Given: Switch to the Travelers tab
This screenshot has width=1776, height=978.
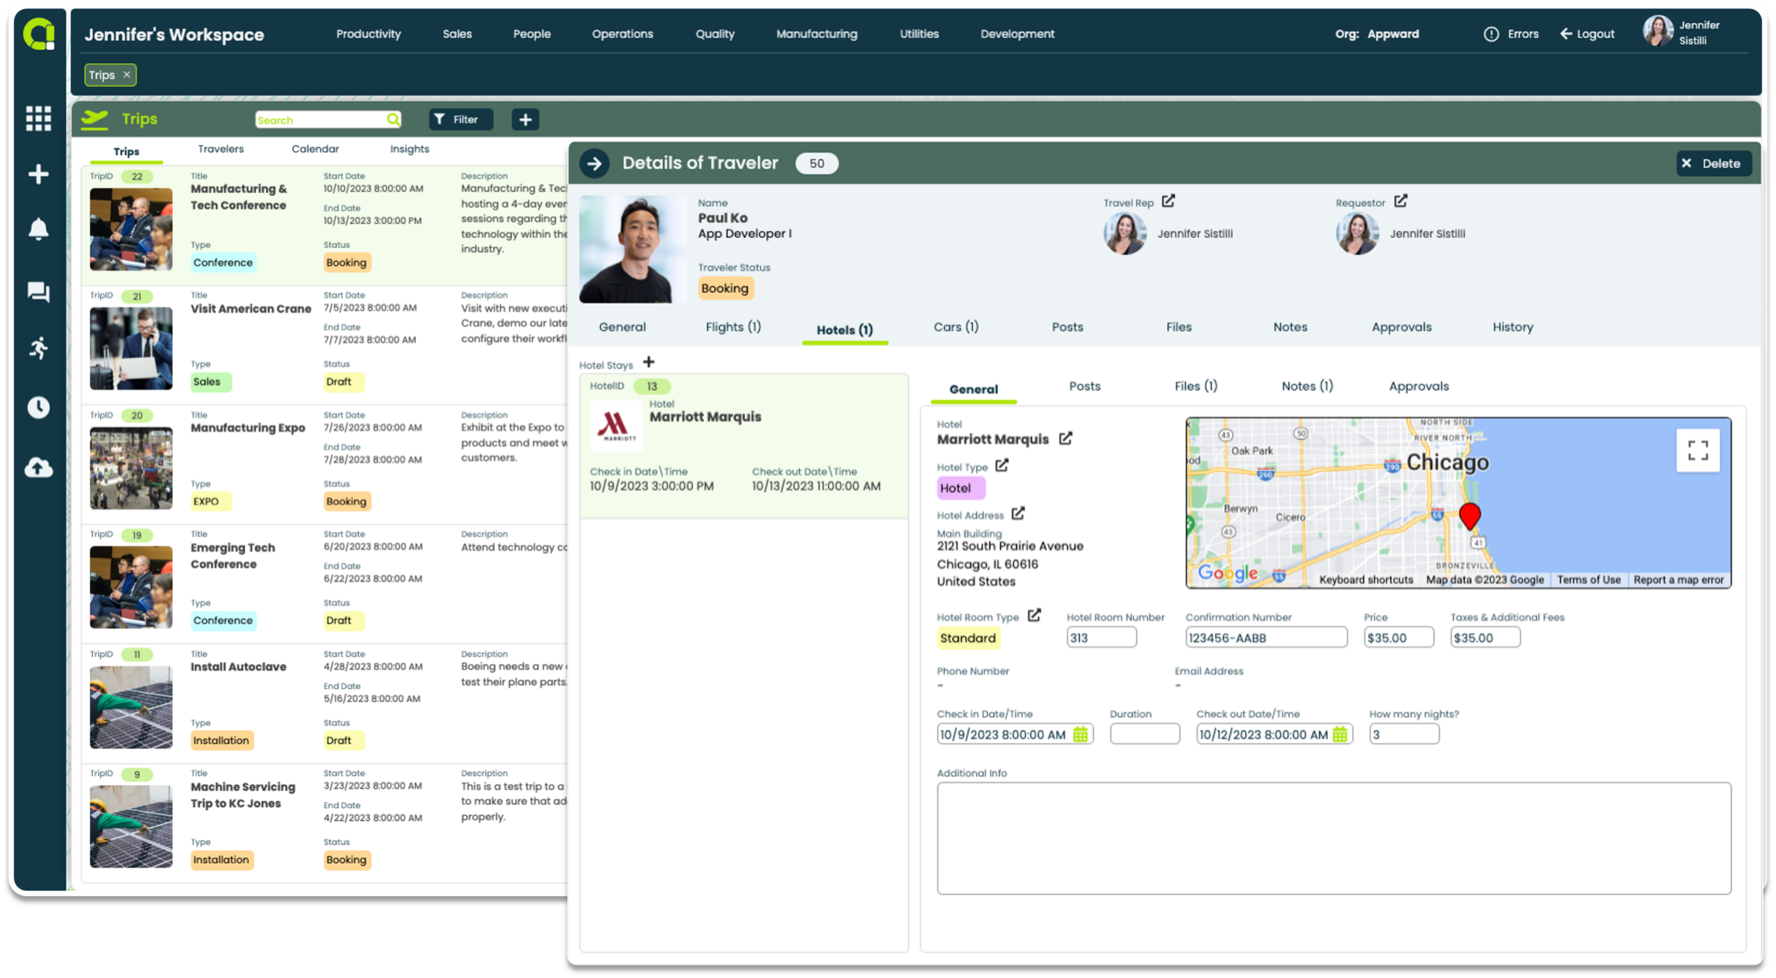Looking at the screenshot, I should point(221,149).
